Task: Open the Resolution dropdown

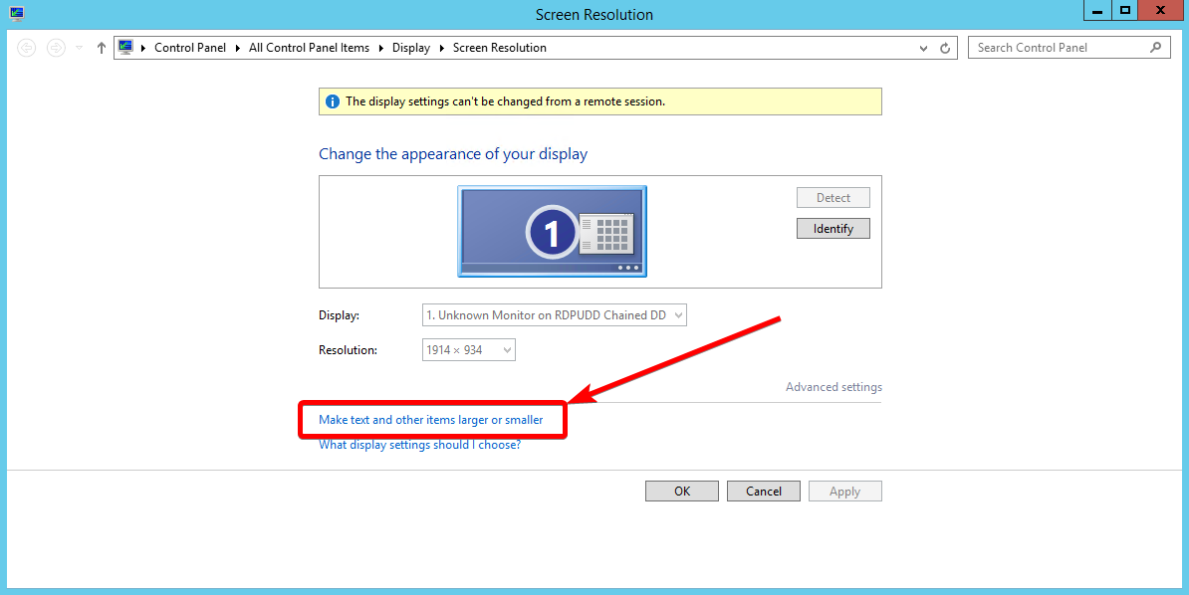Action: [469, 350]
